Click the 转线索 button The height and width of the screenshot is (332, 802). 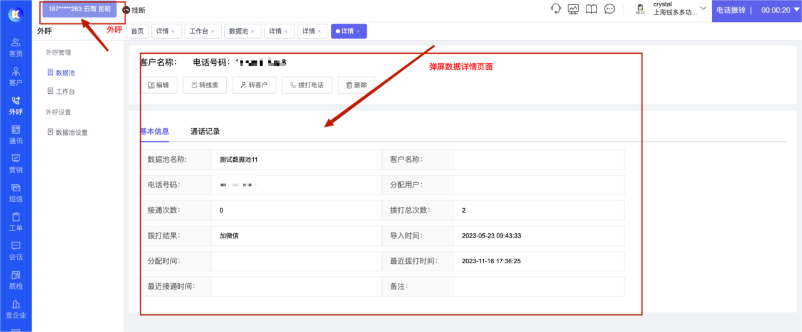point(204,85)
